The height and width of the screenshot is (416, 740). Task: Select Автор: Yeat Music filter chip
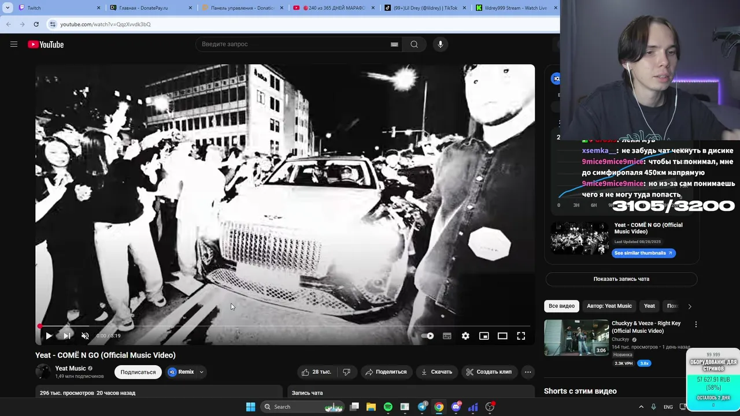[609, 306]
